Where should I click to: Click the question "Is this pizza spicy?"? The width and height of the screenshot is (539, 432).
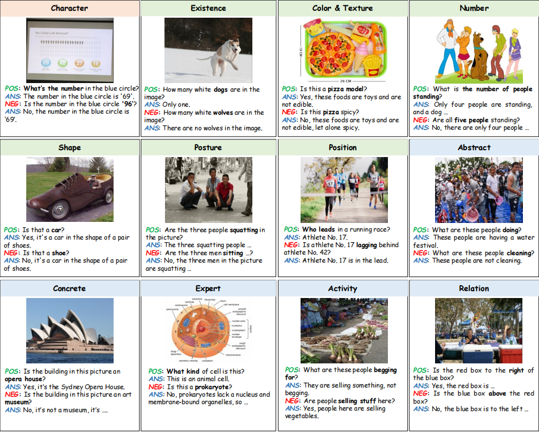click(x=330, y=112)
